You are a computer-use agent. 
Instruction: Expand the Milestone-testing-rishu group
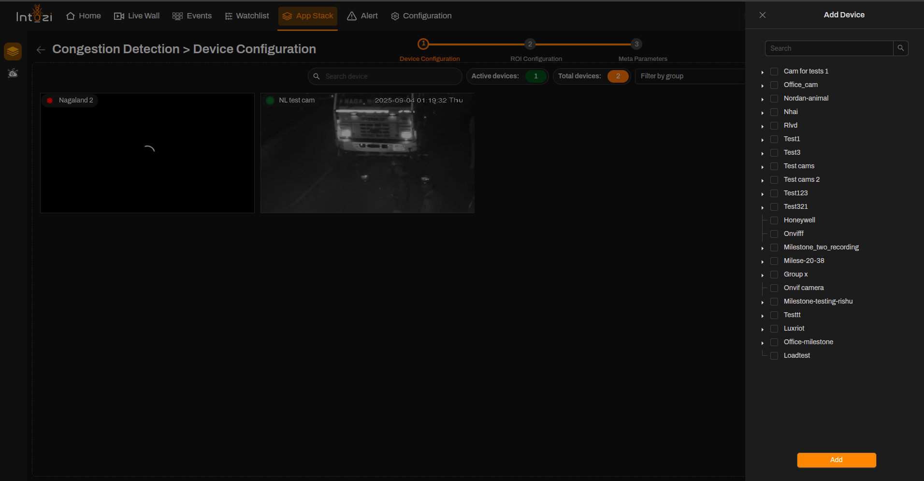tap(763, 302)
